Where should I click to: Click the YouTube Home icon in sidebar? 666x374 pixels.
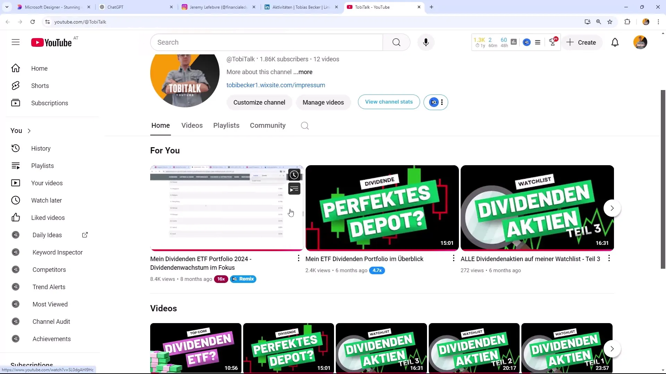point(16,68)
